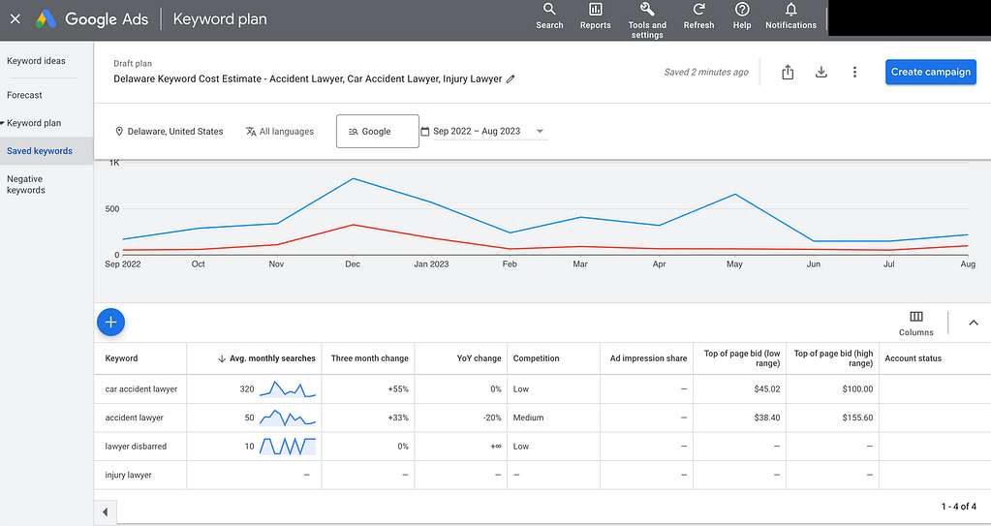Select the injury lawyer keyword
991x526 pixels.
pyautogui.click(x=128, y=476)
